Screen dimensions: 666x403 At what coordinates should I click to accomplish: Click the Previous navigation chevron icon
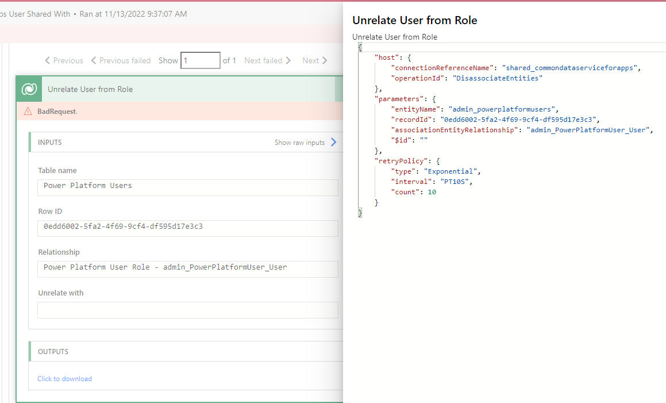click(x=48, y=60)
